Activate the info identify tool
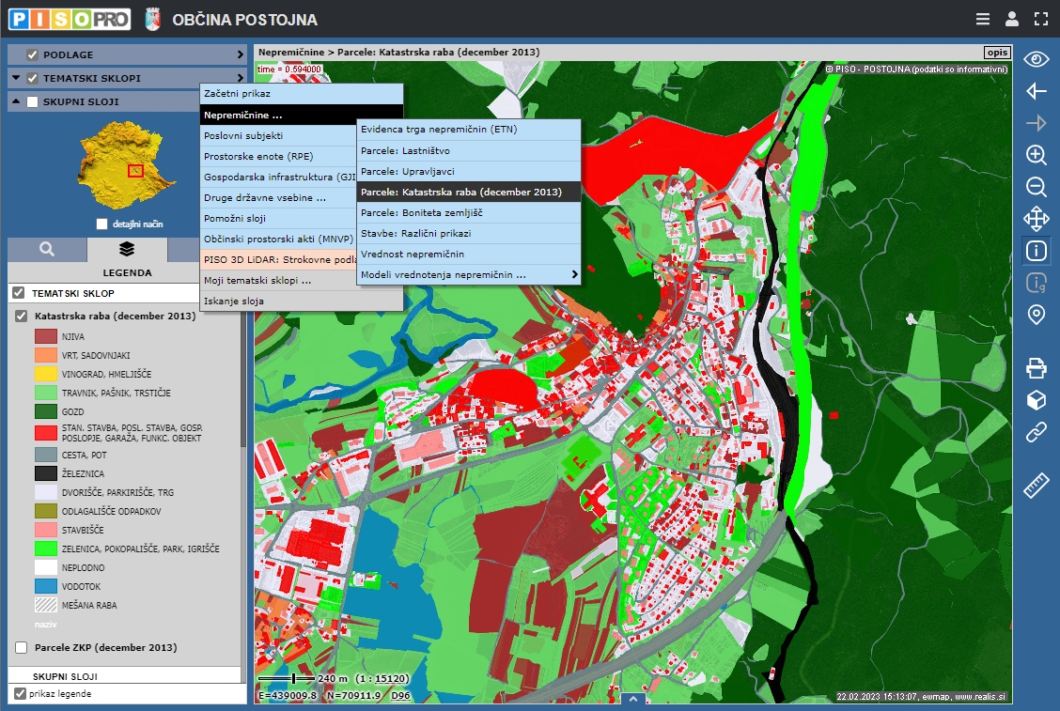 click(x=1036, y=251)
